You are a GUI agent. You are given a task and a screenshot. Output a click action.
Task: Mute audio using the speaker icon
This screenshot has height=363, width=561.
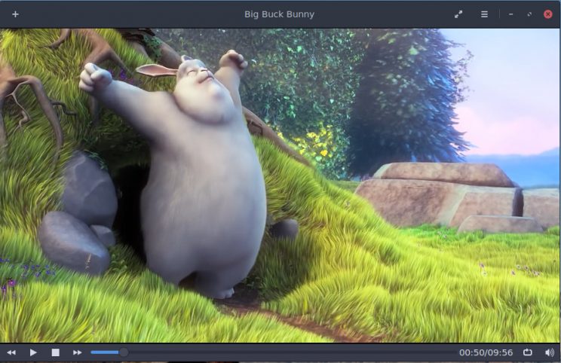(x=549, y=352)
